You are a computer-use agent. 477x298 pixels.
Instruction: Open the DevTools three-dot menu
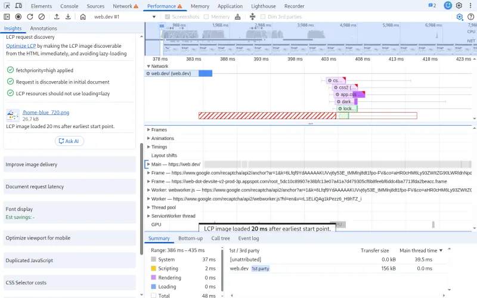click(x=470, y=5)
